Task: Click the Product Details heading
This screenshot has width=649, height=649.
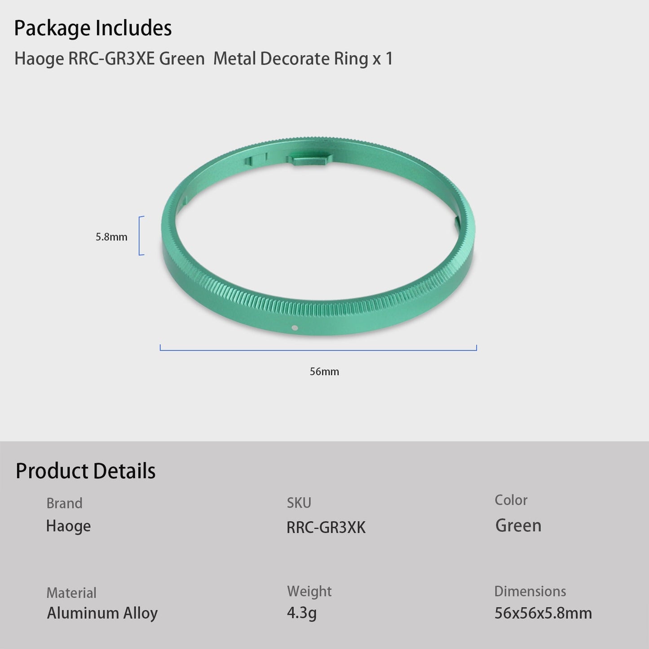Action: point(86,471)
